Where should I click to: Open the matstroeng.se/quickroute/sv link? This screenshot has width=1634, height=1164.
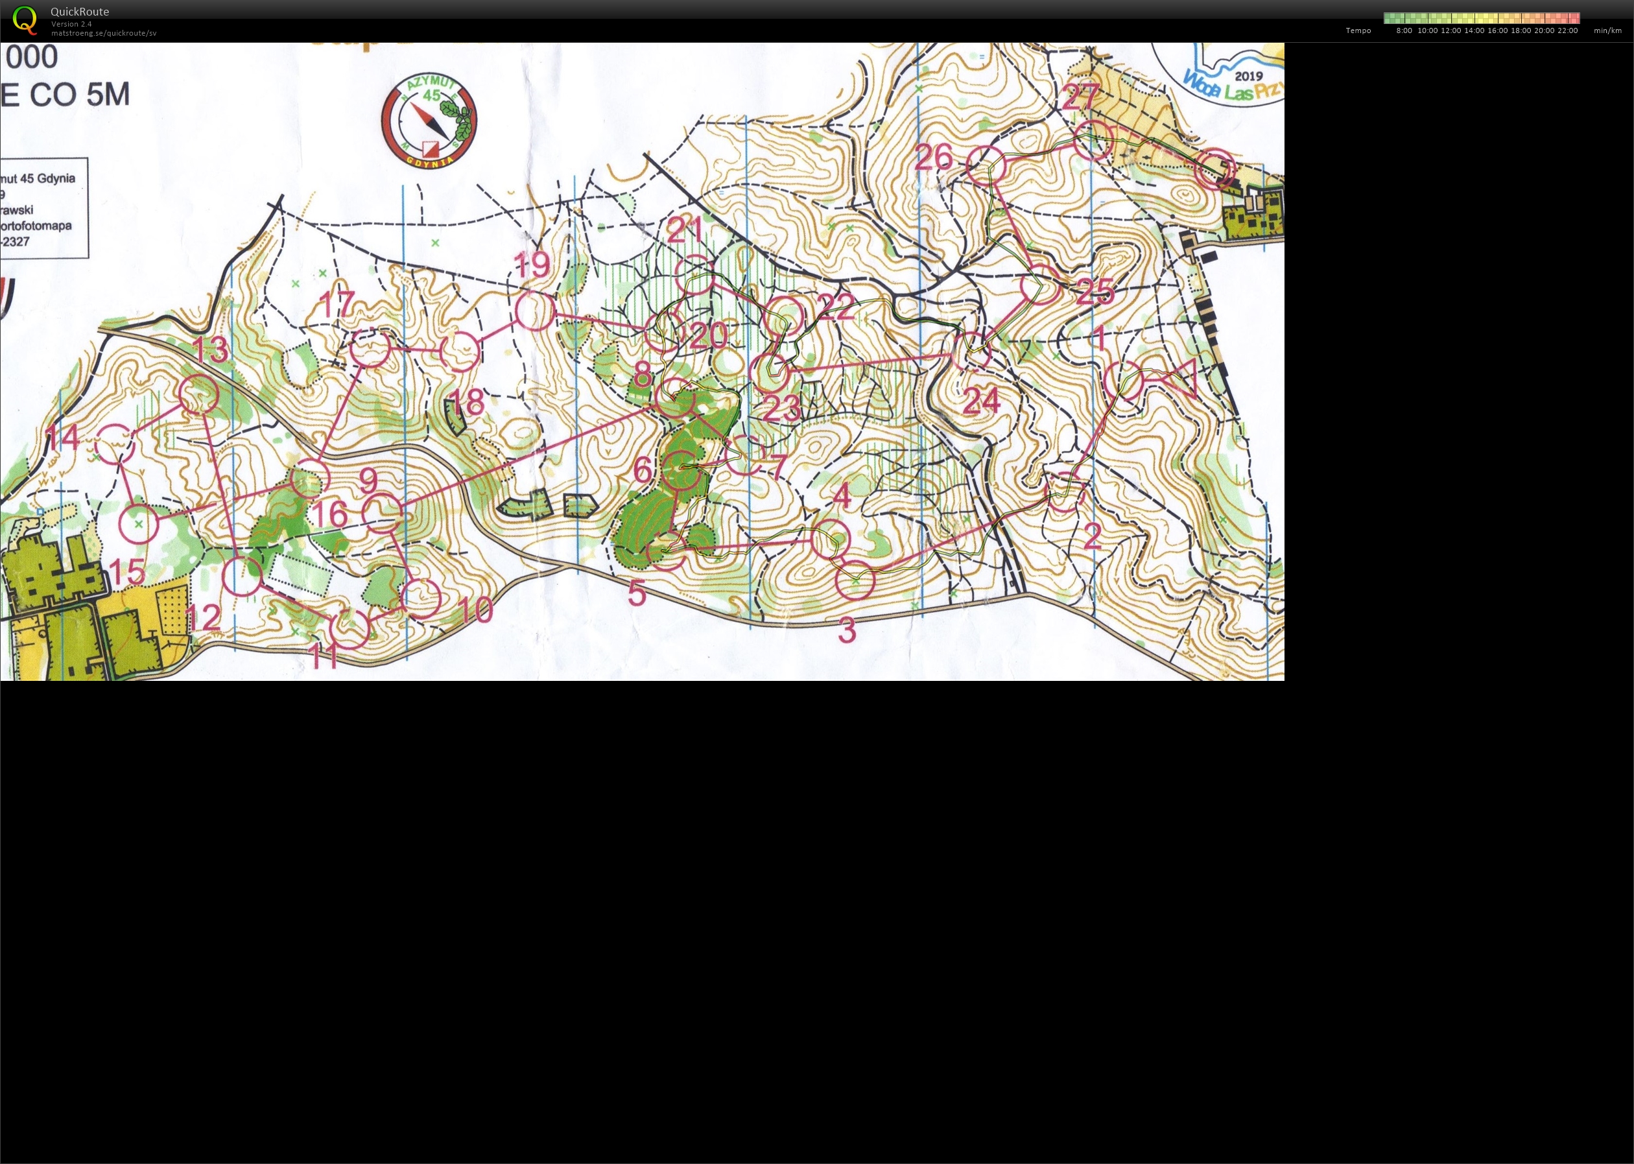(x=104, y=33)
